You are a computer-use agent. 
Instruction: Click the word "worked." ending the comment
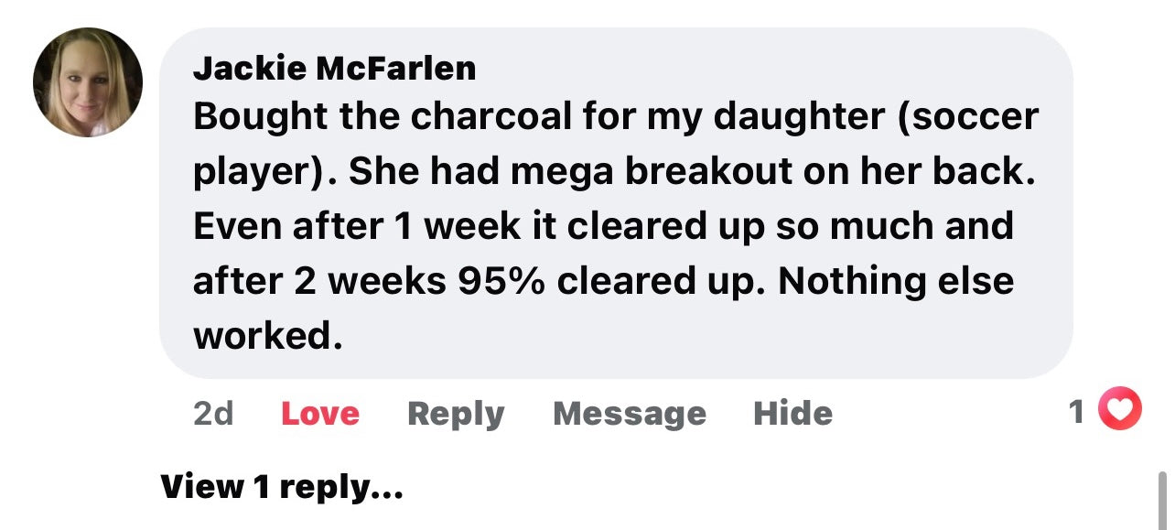click(x=267, y=336)
